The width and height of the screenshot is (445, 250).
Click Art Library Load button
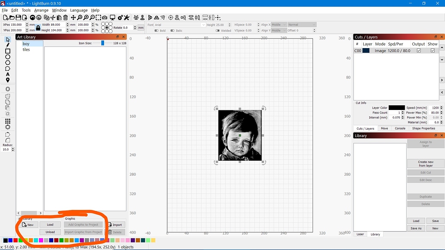[50, 225]
